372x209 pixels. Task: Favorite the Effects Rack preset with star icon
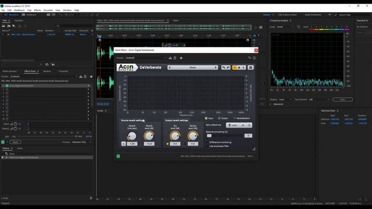(x=91, y=77)
